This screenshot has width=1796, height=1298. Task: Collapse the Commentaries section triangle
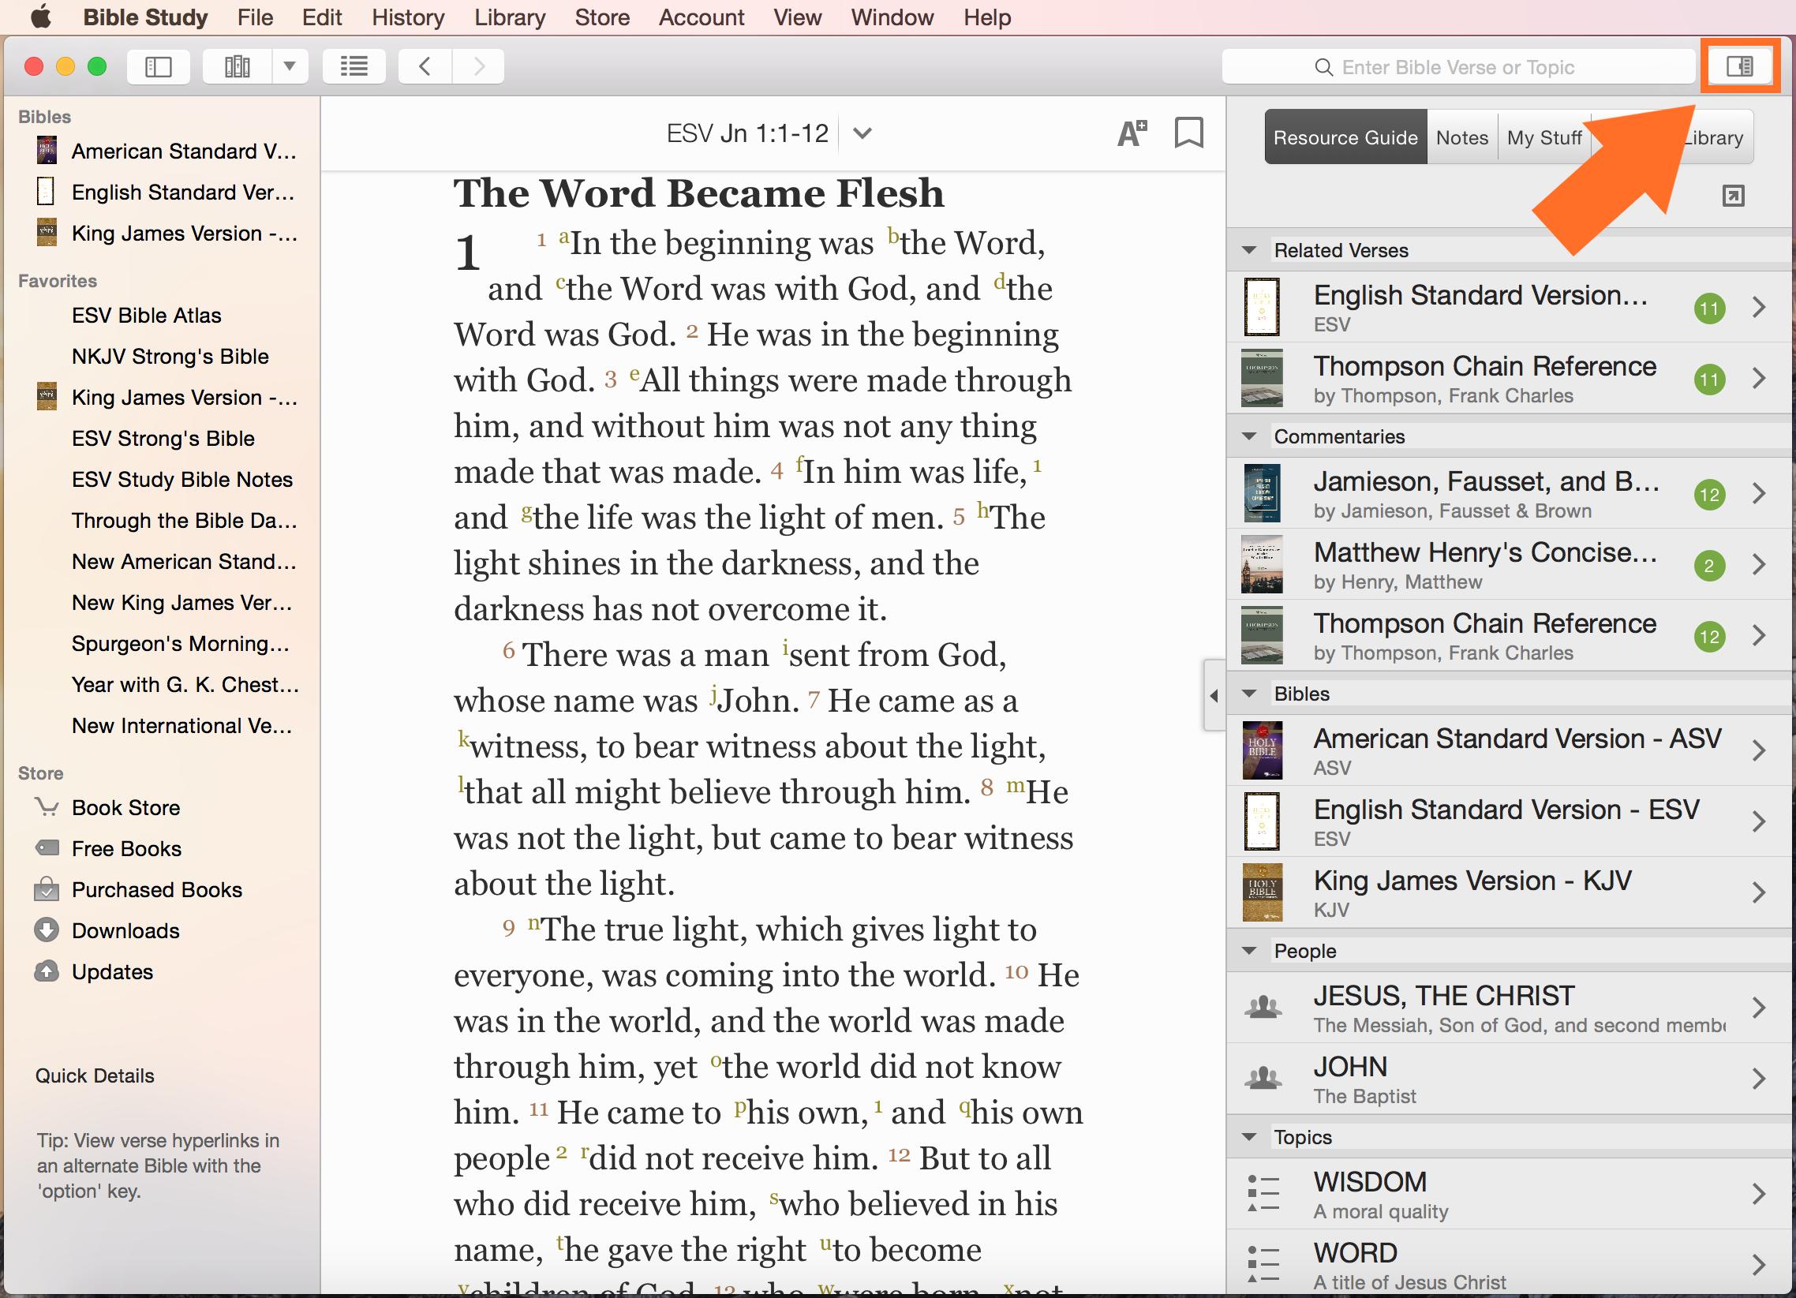1250,436
